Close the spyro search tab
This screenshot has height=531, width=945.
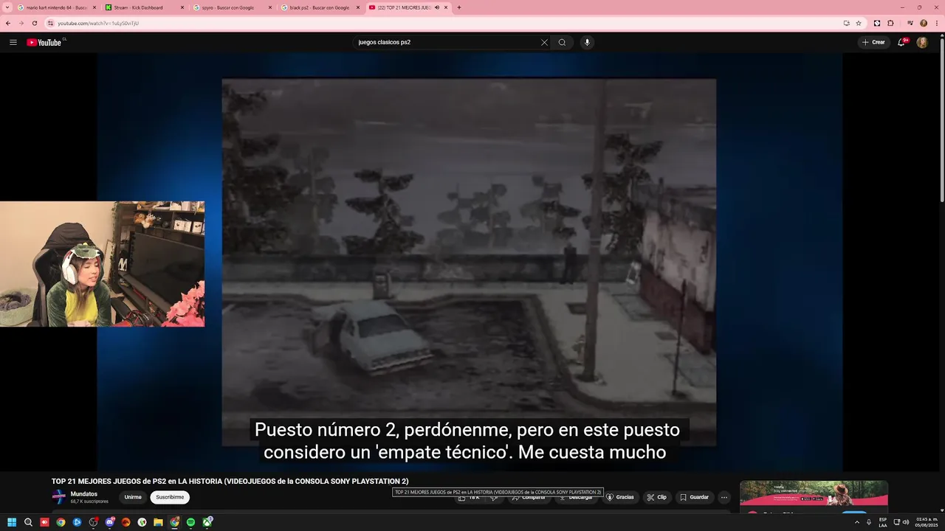pyautogui.click(x=270, y=7)
